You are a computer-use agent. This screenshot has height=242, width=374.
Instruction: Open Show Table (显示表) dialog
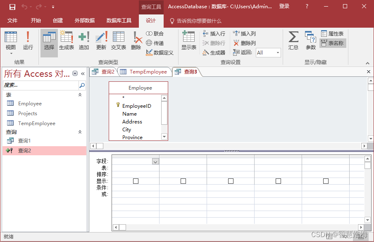[x=189, y=40]
